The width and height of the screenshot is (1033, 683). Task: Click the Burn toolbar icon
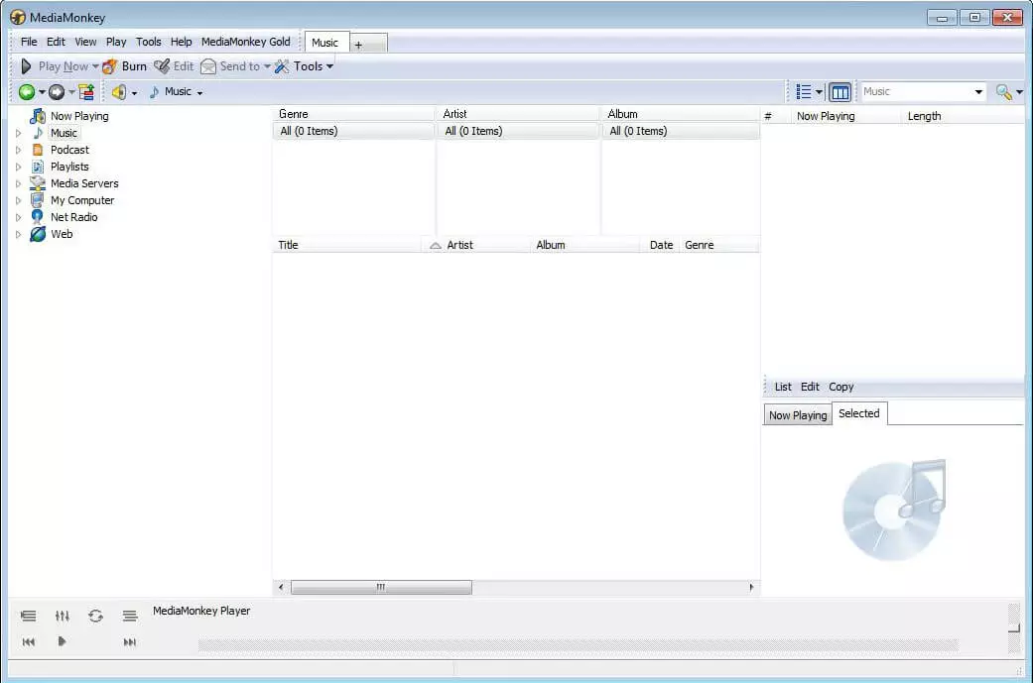coord(110,66)
